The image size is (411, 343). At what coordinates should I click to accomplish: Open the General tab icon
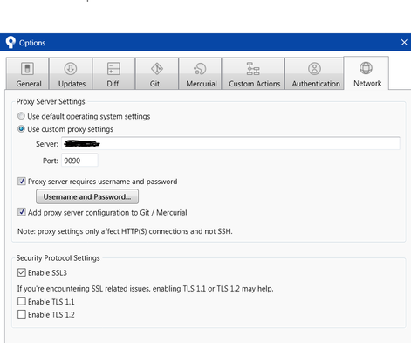(x=27, y=69)
